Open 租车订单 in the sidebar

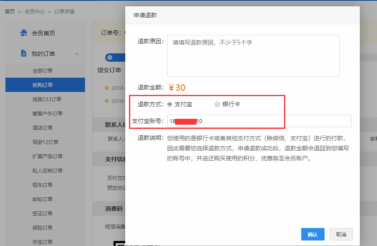tap(43, 185)
